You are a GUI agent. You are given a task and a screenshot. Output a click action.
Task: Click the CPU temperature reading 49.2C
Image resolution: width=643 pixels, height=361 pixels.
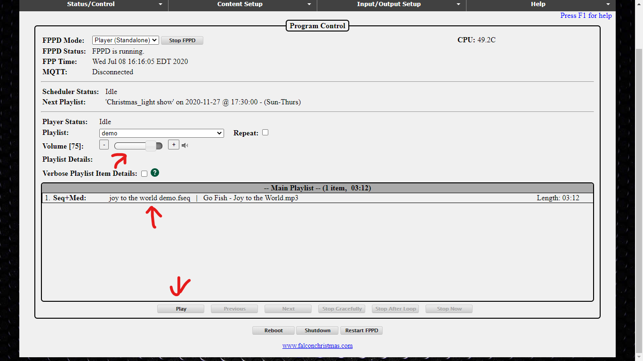click(486, 40)
